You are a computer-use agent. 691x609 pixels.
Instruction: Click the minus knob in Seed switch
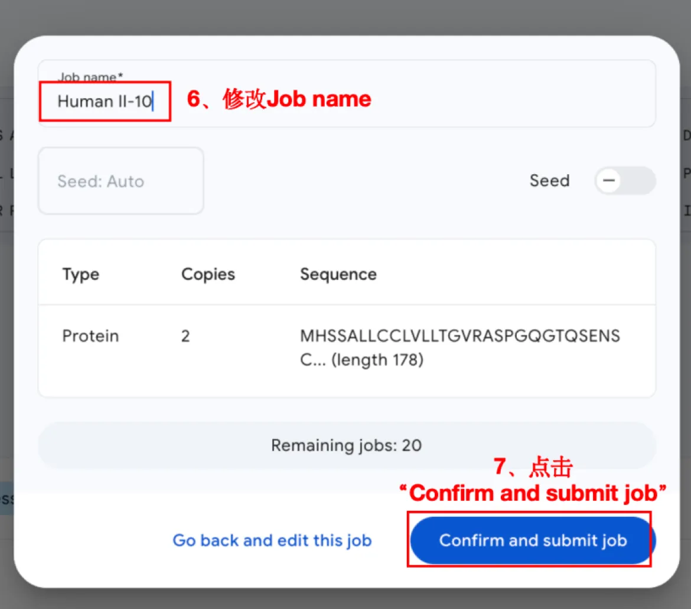tap(608, 181)
